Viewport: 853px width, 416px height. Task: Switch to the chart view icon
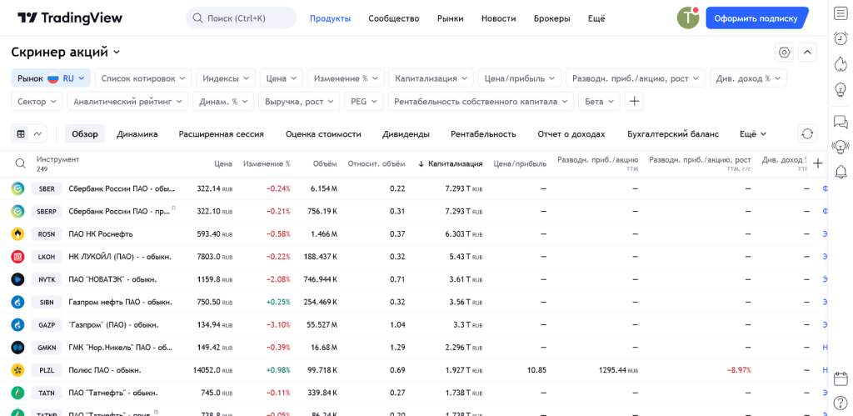coord(38,133)
